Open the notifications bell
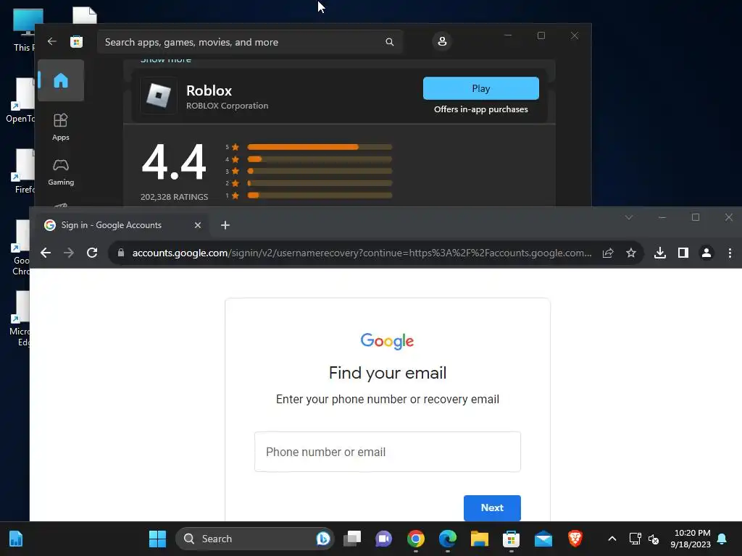The width and height of the screenshot is (742, 556). coord(722,539)
